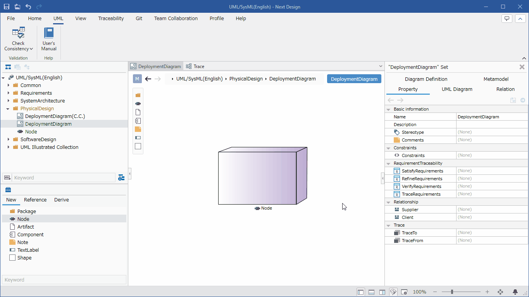The height and width of the screenshot is (297, 529).
Task: Close the DeploymentDiagram Set inspector panel
Action: tap(522, 67)
